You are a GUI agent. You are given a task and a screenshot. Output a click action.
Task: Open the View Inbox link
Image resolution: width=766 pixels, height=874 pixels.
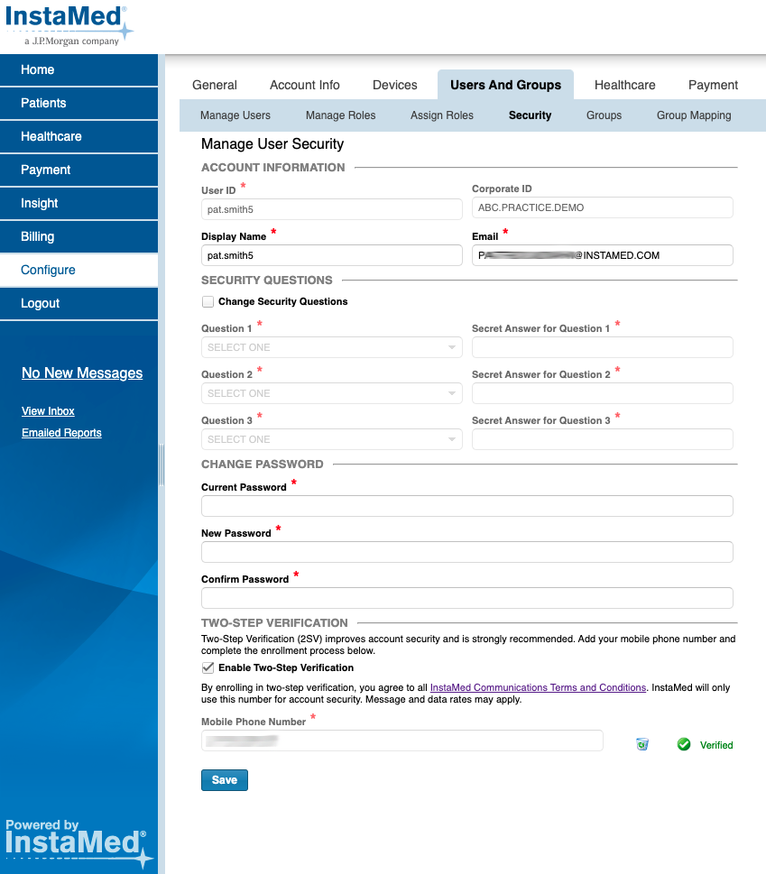47,410
